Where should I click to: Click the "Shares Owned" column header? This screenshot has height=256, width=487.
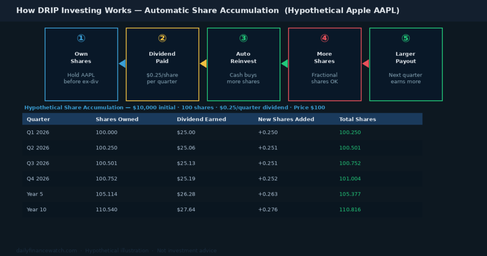117,119
